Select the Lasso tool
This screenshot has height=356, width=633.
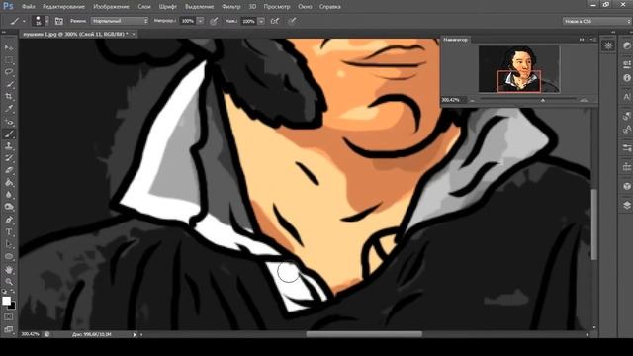[x=9, y=72]
